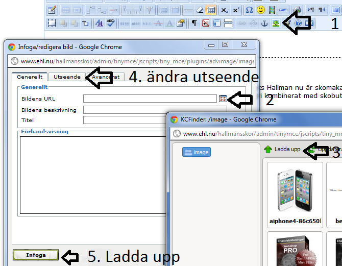Click Ladda upp in KCFinder
Viewport: 342px width, 266px height.
tap(282, 149)
